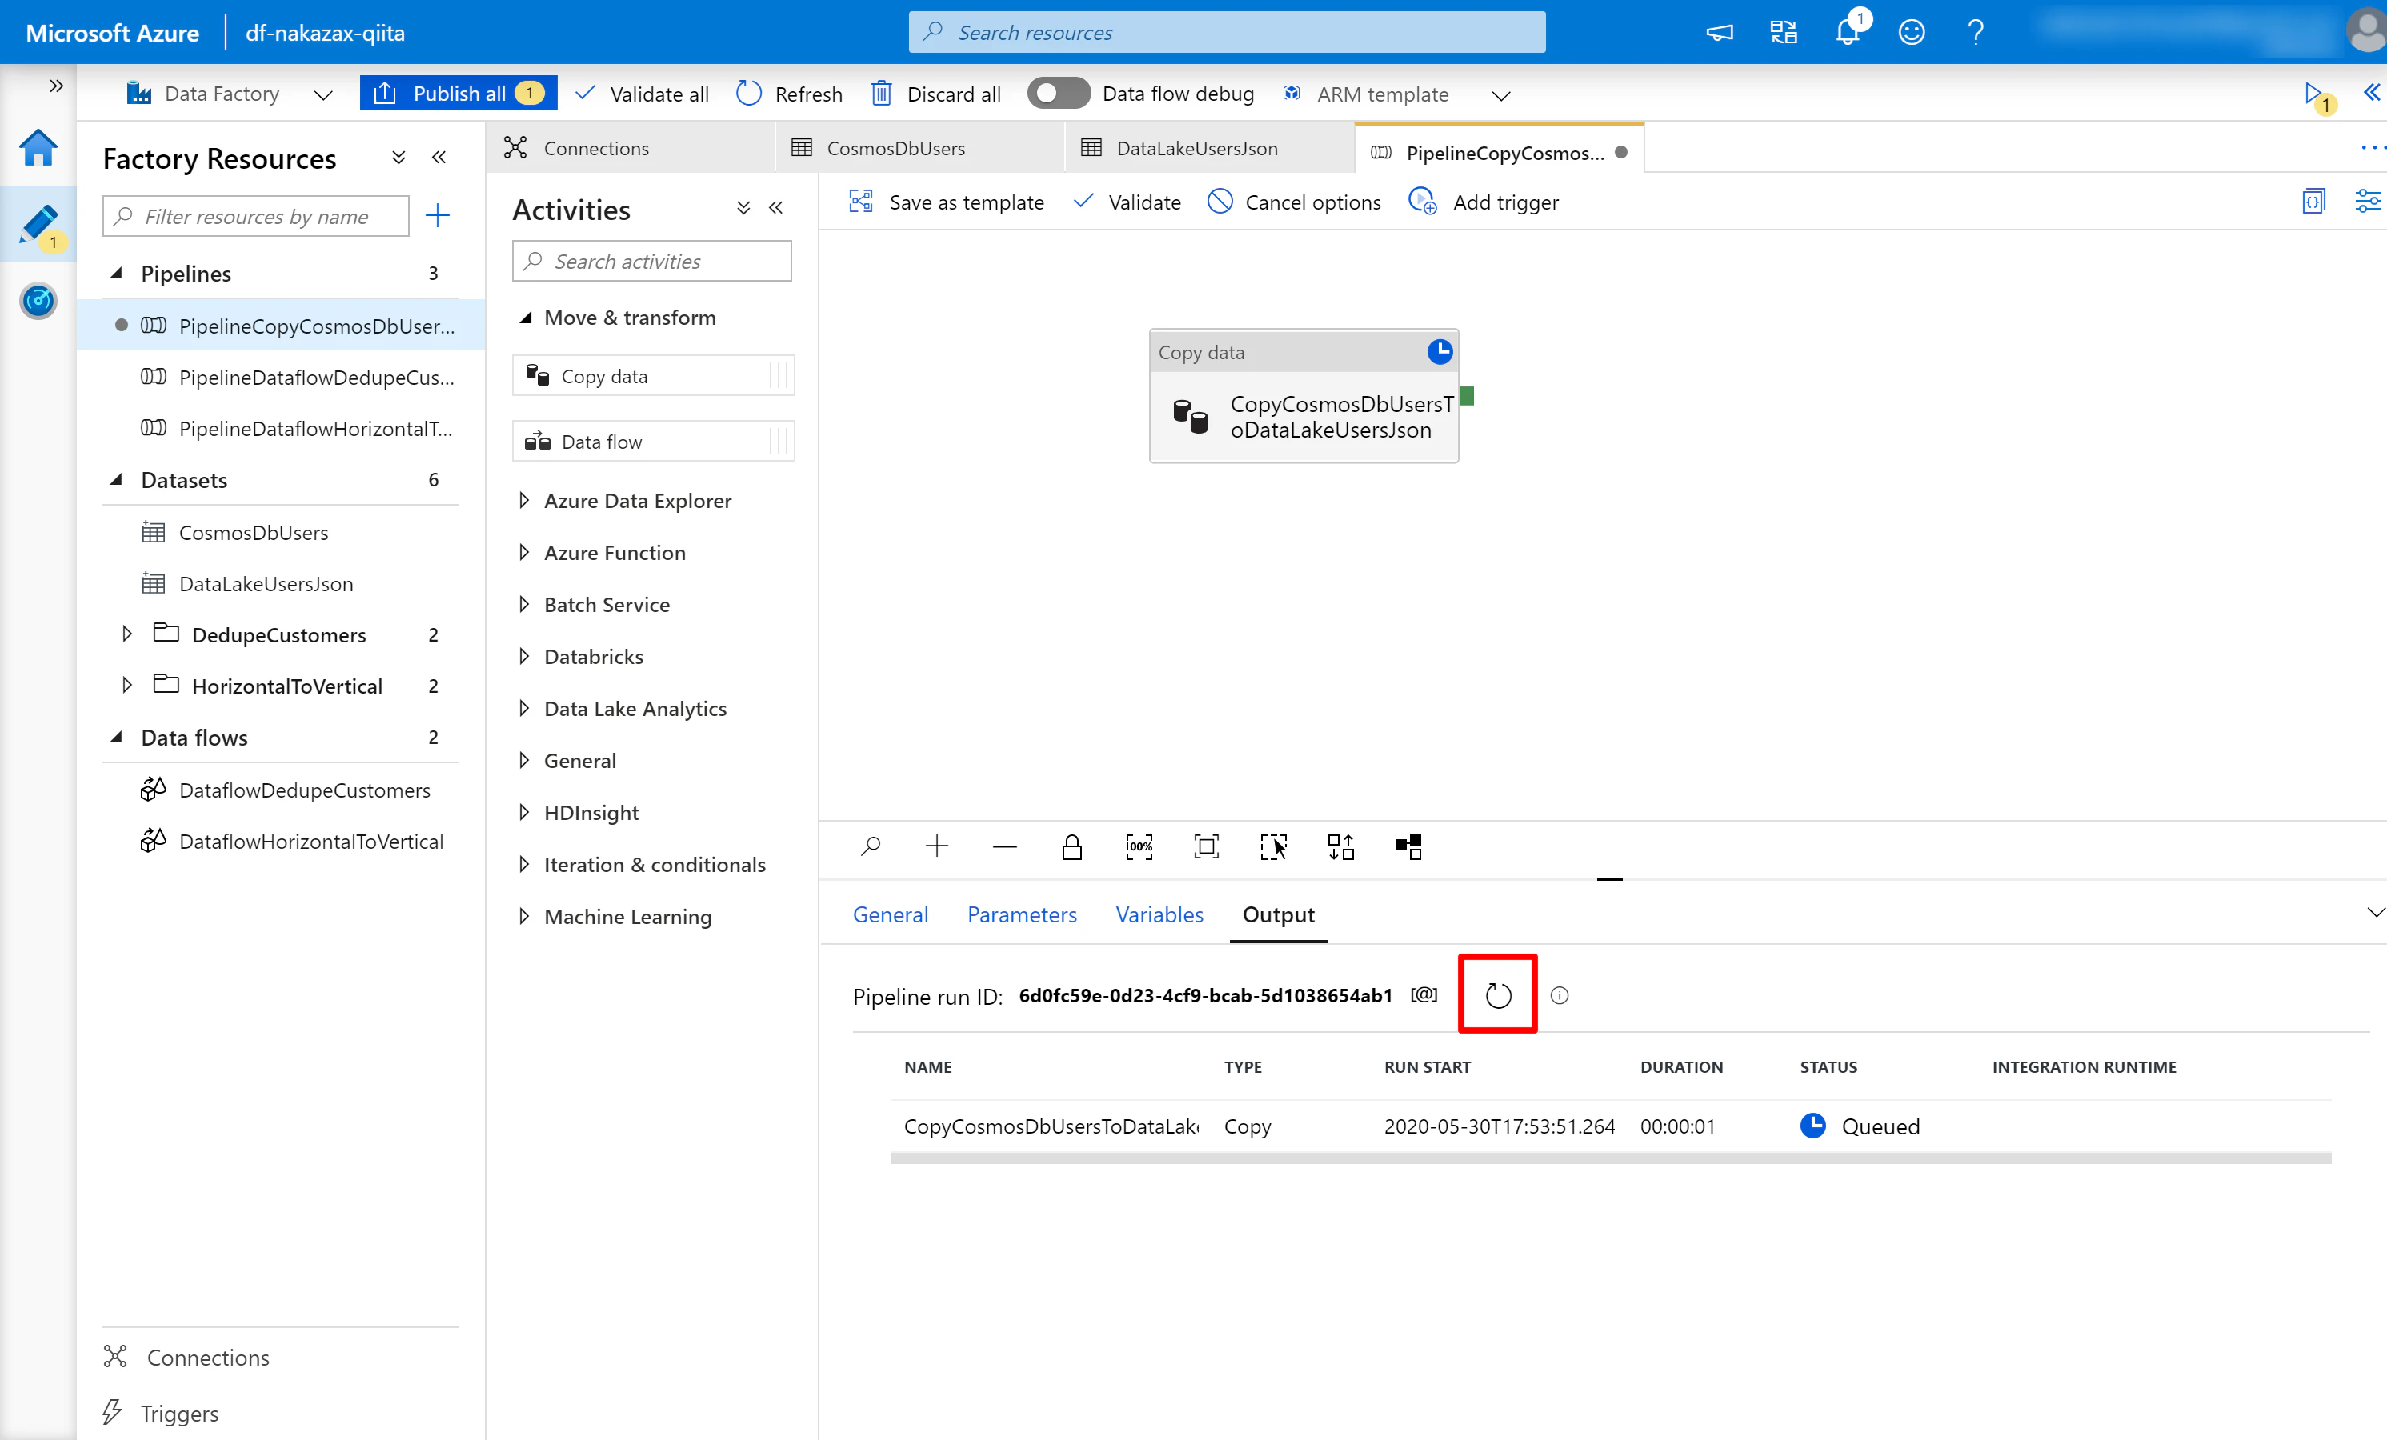This screenshot has width=2387, height=1440.
Task: Enable lasso selection on canvas
Action: (x=1274, y=847)
